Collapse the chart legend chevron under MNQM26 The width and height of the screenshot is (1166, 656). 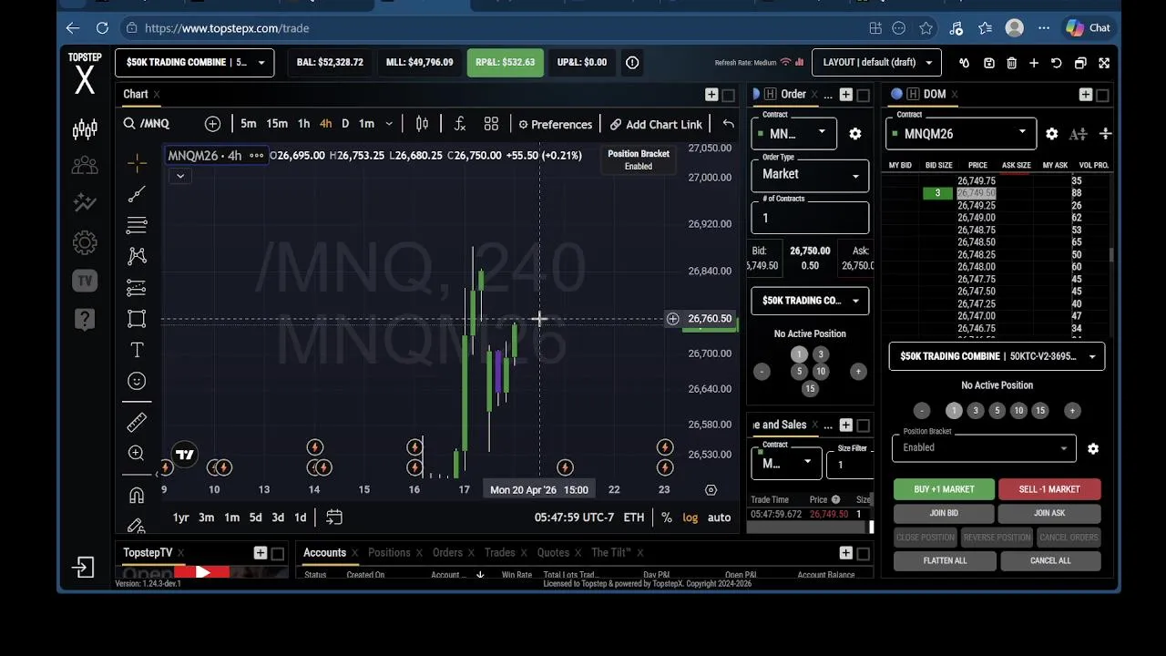[x=179, y=176]
